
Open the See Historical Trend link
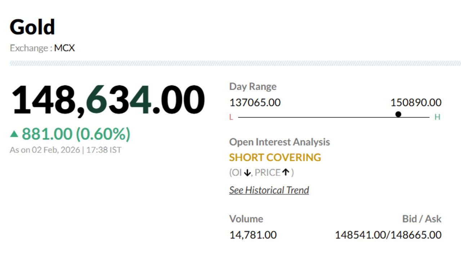tap(269, 190)
